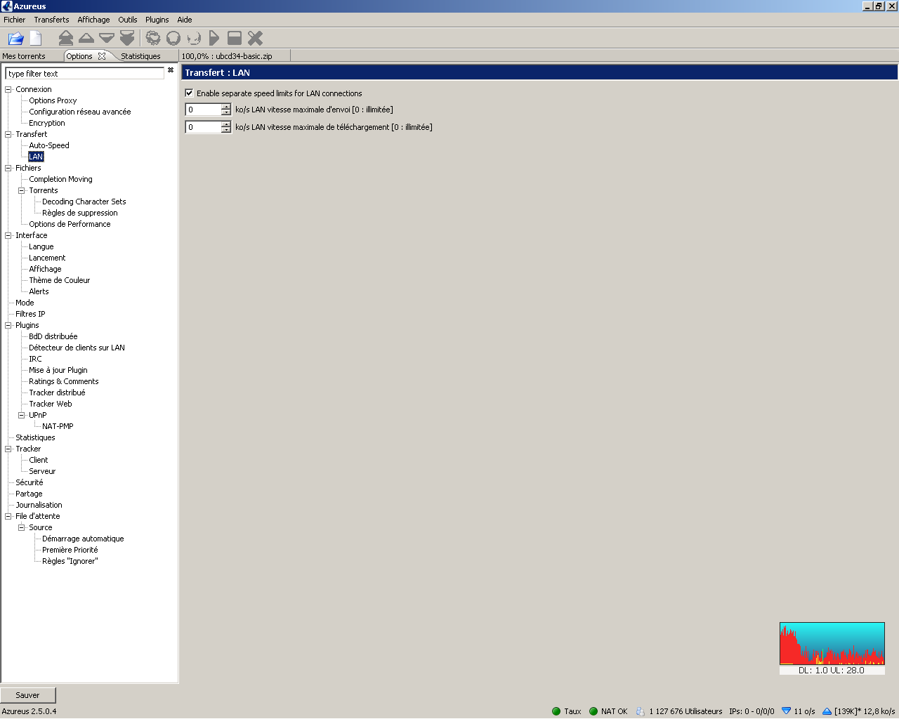
Task: Decrease LAN max download speed with down arrow
Action: [x=226, y=130]
